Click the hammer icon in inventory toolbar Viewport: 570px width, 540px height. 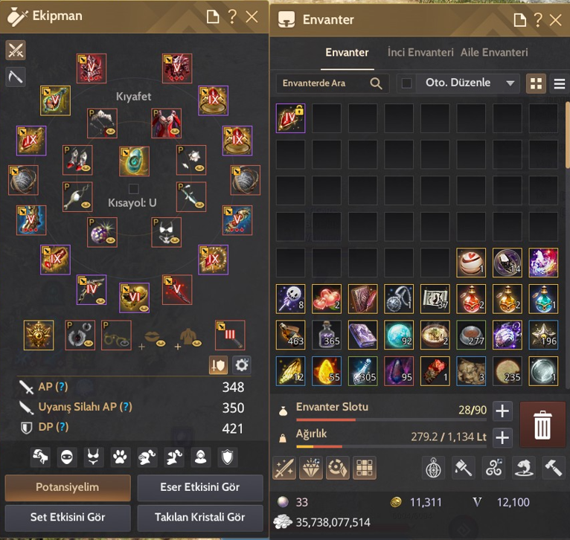pos(553,468)
